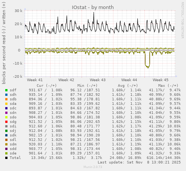Click the sdg red legend swatch
This screenshot has width=186, height=171.
6,122
